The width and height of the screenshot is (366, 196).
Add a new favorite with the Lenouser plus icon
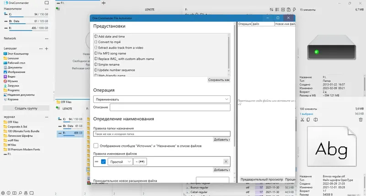[x=47, y=49]
